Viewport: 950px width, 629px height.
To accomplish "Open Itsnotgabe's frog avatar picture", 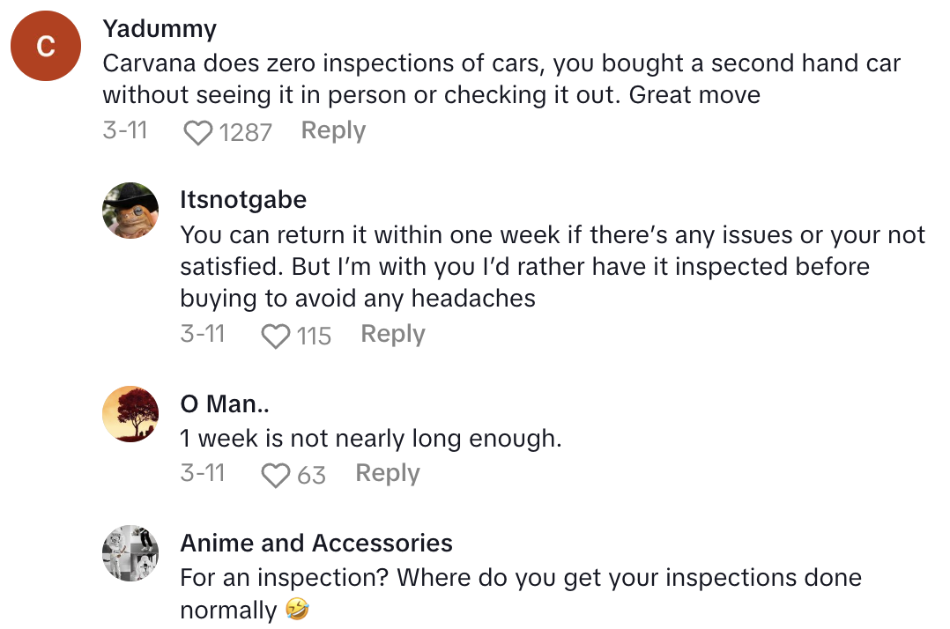I will 130,211.
